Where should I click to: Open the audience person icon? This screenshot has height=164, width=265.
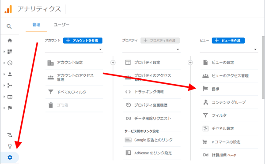point(10,74)
